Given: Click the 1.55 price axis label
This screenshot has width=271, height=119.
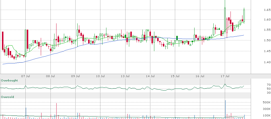Looking at the screenshot, I should click(267, 30).
